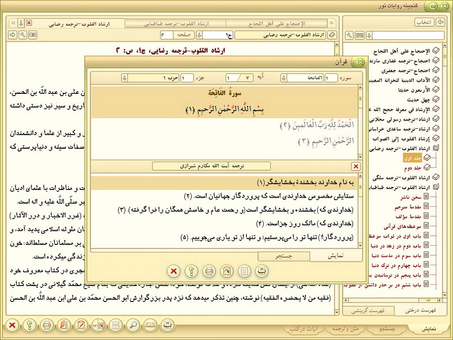Open the volume ج1 dropdown arrow
This screenshot has width=453, height=340.
click(x=199, y=35)
